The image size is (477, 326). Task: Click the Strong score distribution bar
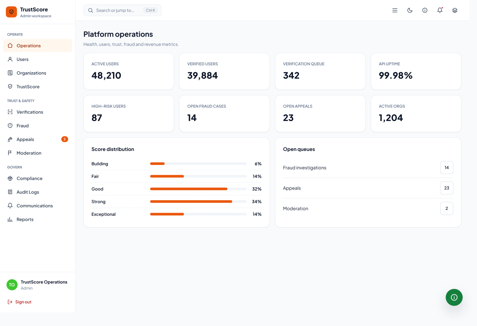pos(198,202)
